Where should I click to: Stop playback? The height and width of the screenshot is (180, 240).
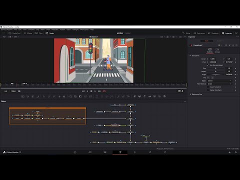(x=91, y=91)
